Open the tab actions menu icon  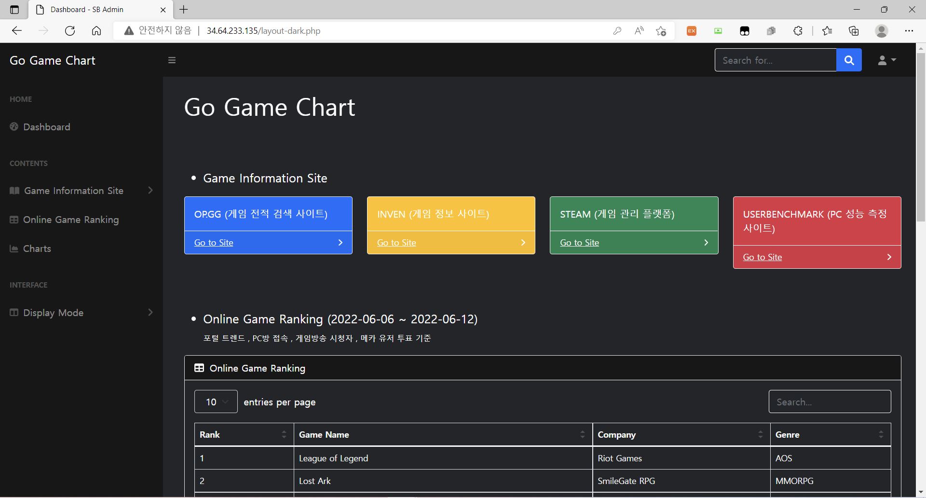14,10
